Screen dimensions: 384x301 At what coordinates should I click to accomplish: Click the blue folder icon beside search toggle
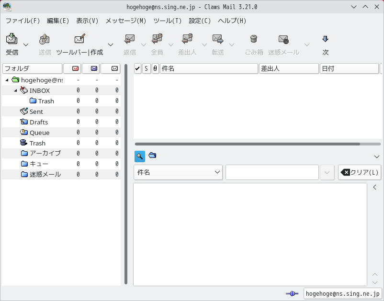152,155
